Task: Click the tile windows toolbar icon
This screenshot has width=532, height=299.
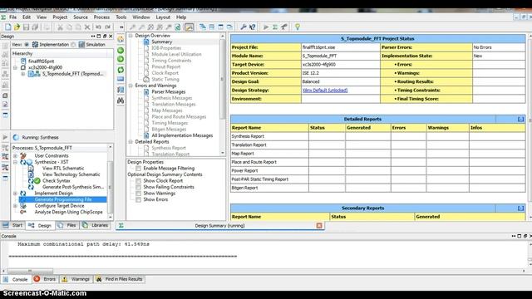Action: (203, 27)
